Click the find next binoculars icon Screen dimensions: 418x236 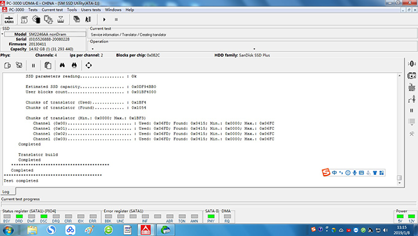[x=74, y=65]
